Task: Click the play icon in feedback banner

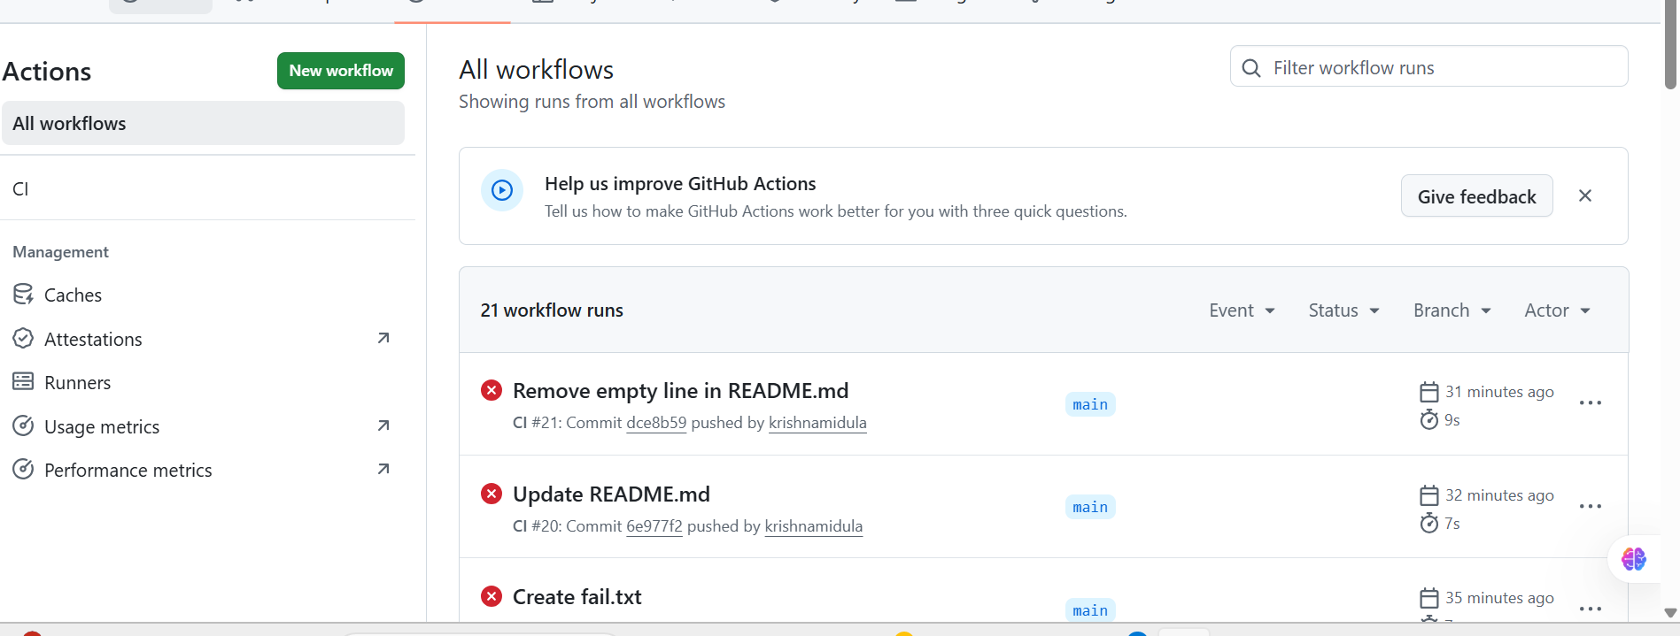Action: (502, 190)
